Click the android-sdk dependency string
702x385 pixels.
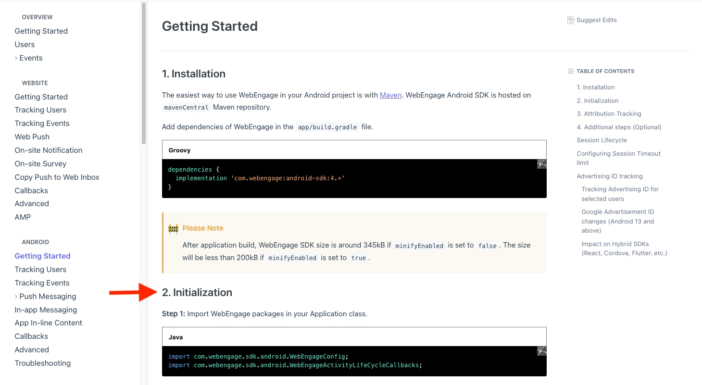pyautogui.click(x=288, y=178)
